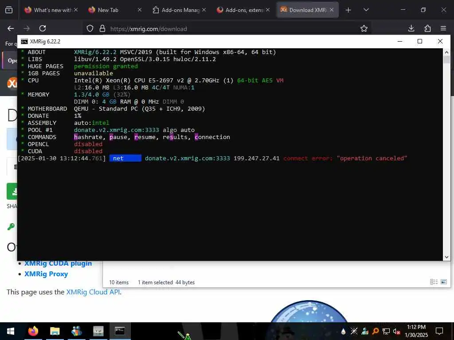Screen dimensions: 454x340
Task: Bookmark this page with star
Action: (364, 28)
